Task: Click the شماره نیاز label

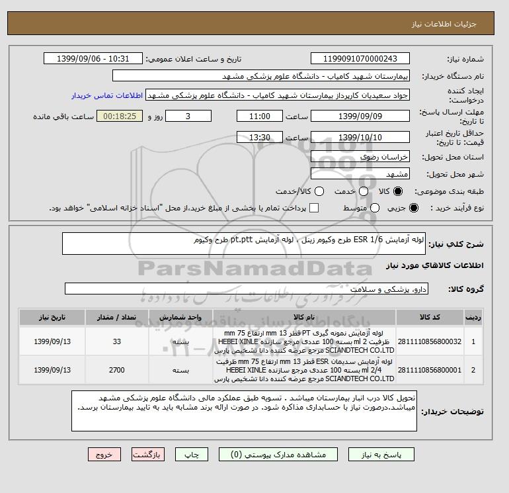Action: click(x=465, y=59)
